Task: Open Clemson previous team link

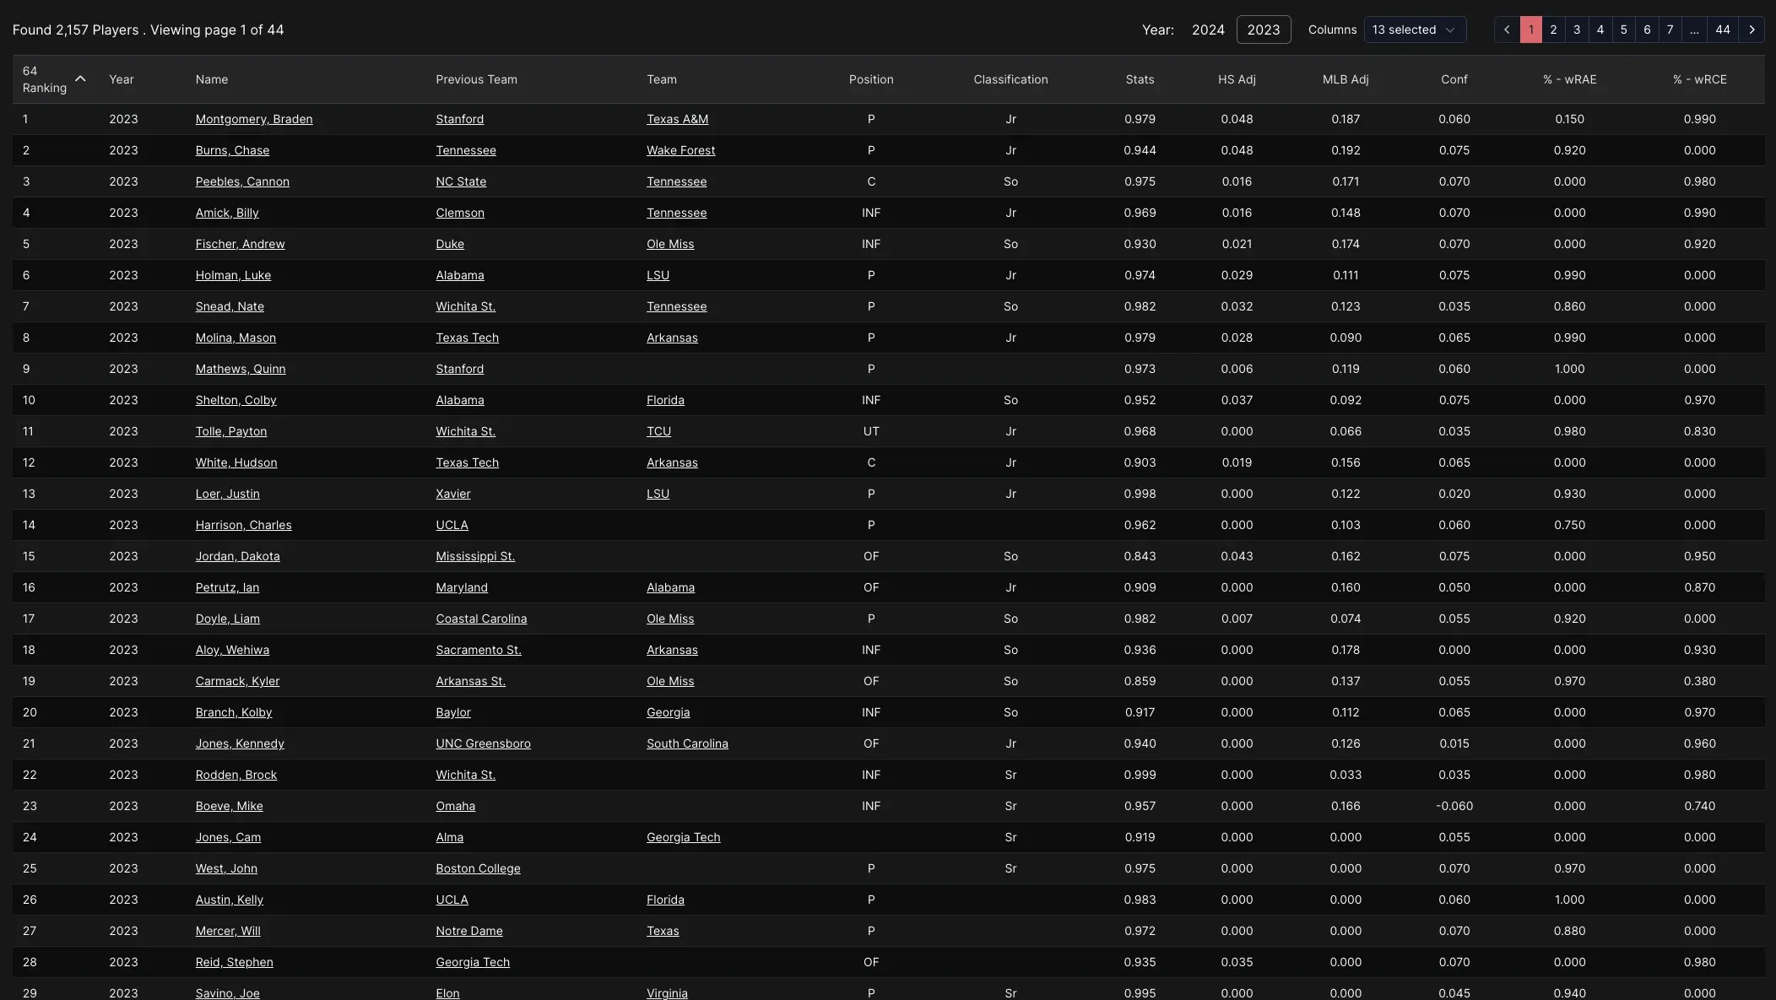Action: [x=460, y=213]
